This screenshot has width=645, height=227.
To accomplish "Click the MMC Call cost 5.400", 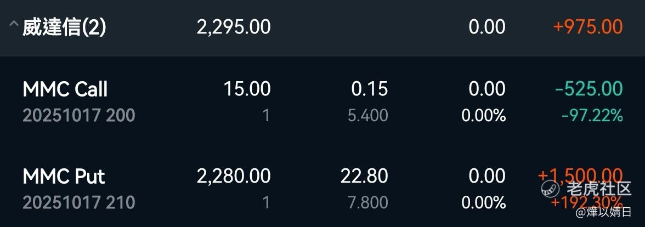I will pos(367,116).
